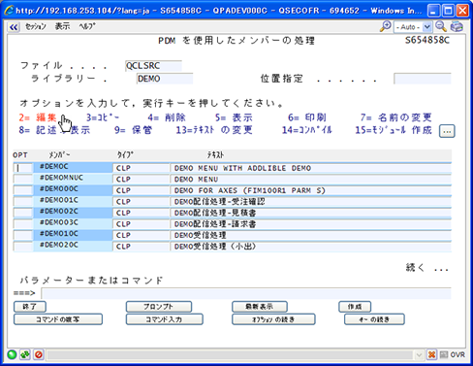The image size is (473, 366).
Task: Click the S654858C system name label
Action: (x=427, y=40)
